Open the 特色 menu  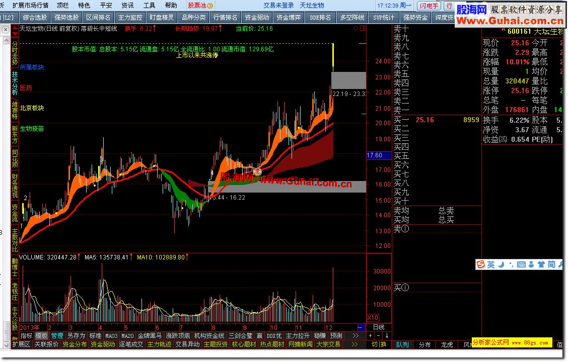(84, 6)
